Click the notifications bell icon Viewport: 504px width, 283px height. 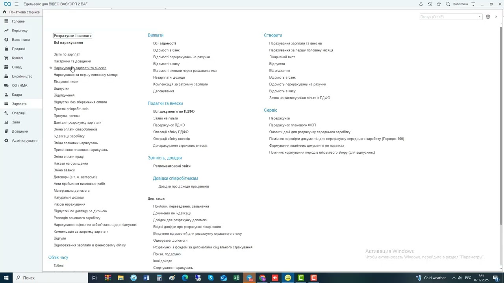(x=421, y=4)
